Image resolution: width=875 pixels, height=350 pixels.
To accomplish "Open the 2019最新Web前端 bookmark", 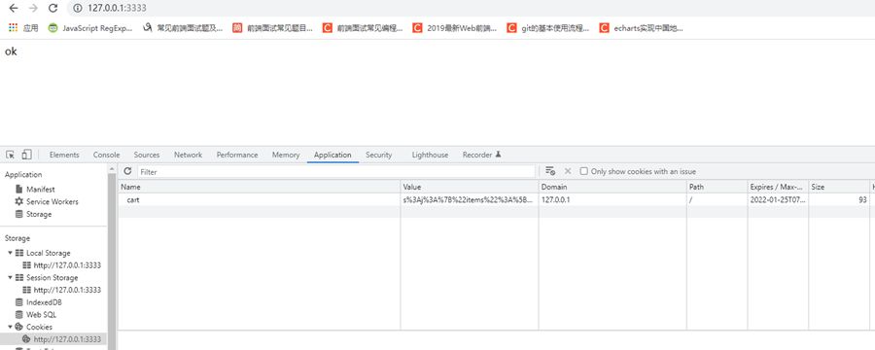I will click(455, 28).
